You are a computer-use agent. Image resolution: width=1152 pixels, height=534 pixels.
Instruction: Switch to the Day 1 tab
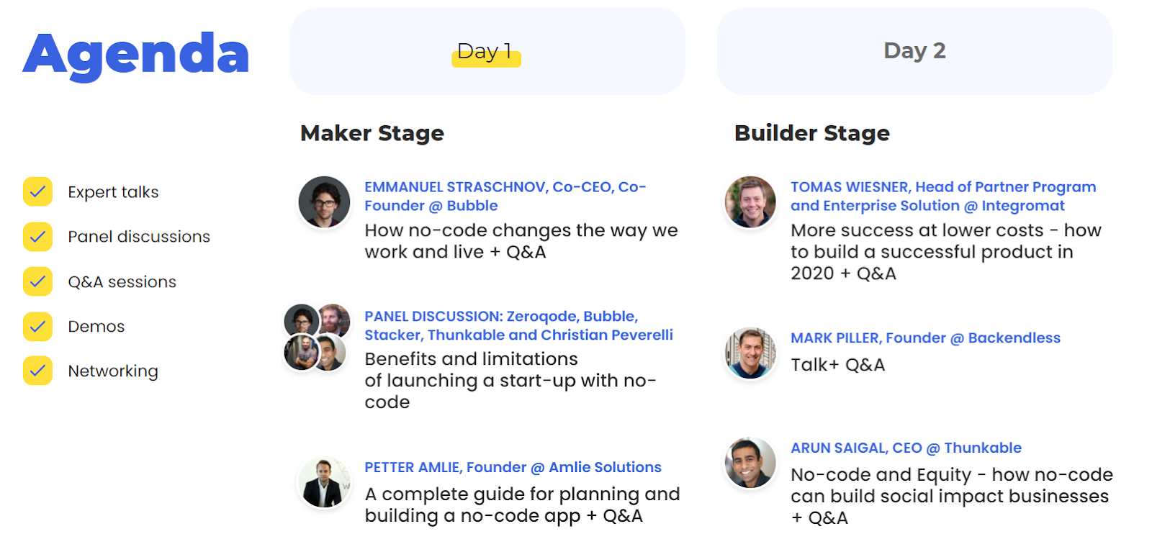point(487,51)
